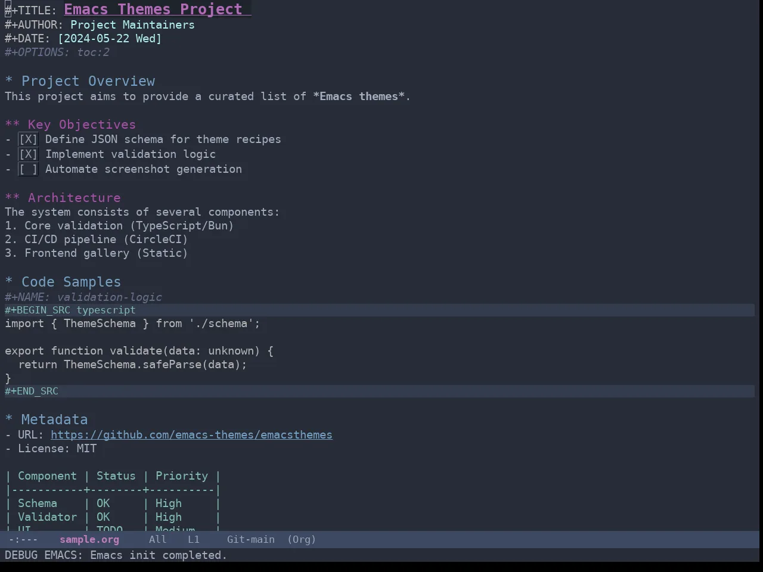Image resolution: width=763 pixels, height=572 pixels.
Task: Click the -:--- buffer status indicator
Action: point(23,540)
